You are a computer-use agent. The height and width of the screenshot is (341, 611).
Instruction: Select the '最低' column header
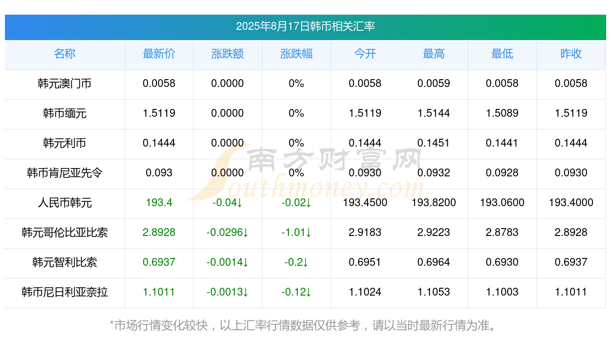click(x=502, y=54)
